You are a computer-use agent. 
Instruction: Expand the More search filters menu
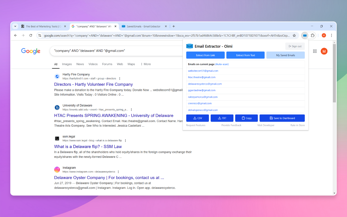[146, 64]
